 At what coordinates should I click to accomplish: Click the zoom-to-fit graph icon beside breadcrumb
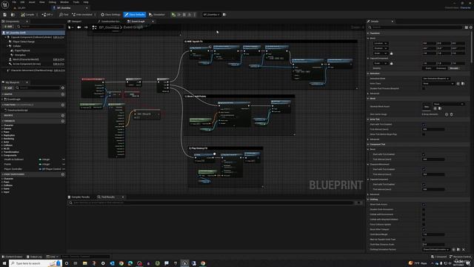[x=94, y=27]
